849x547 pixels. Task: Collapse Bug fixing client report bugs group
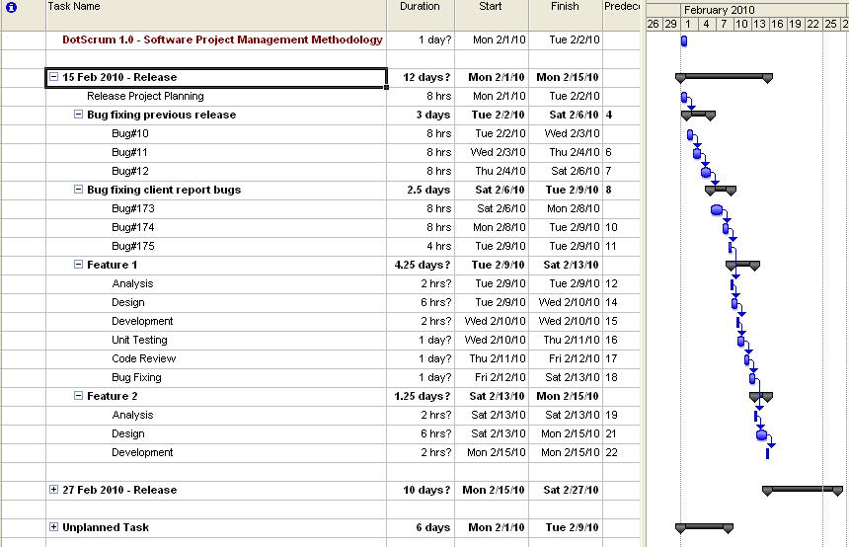pos(79,190)
